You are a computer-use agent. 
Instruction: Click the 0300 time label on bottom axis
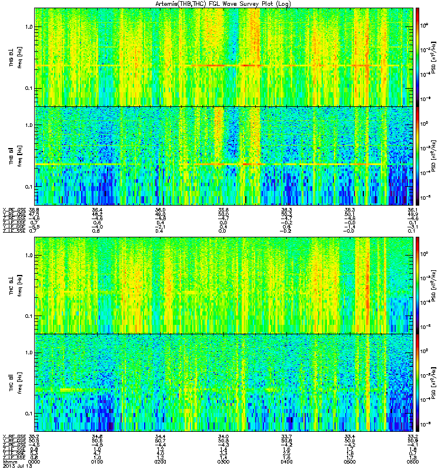(223, 462)
